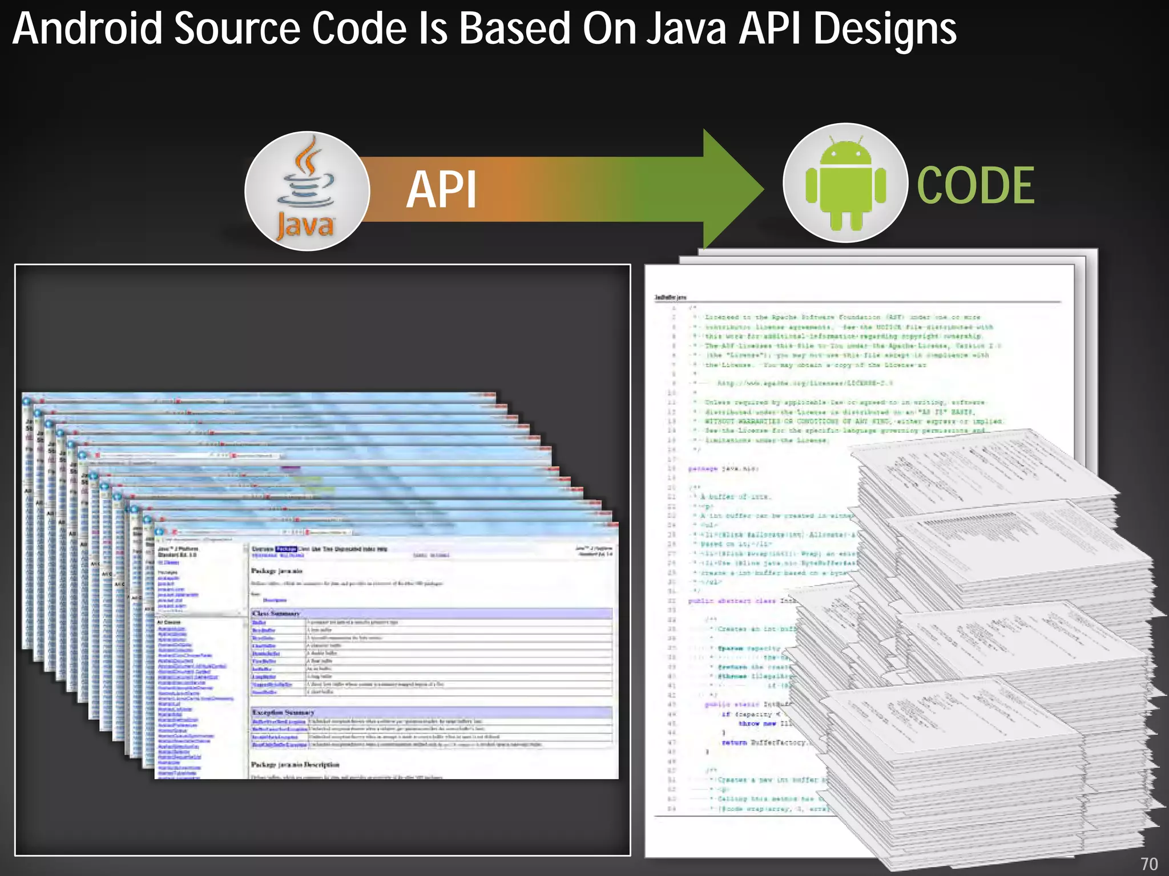Click the slide number 70
The width and height of the screenshot is (1169, 876).
(1148, 863)
